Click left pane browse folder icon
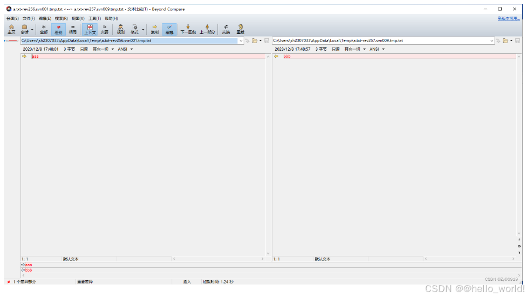Viewport: 527px width, 298px height. 255,41
